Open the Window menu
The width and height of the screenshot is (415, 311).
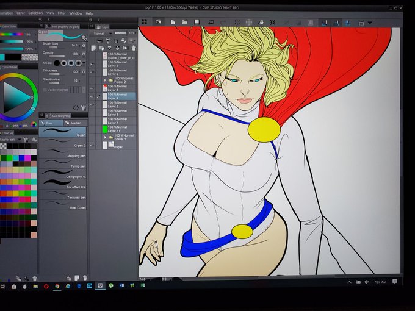76,13
